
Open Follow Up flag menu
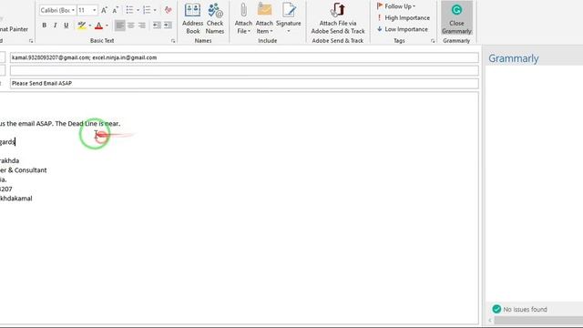396,6
